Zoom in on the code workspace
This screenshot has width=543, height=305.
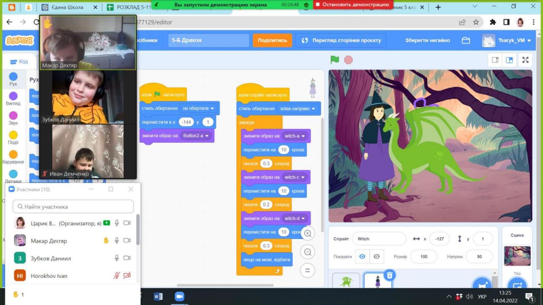point(308,233)
